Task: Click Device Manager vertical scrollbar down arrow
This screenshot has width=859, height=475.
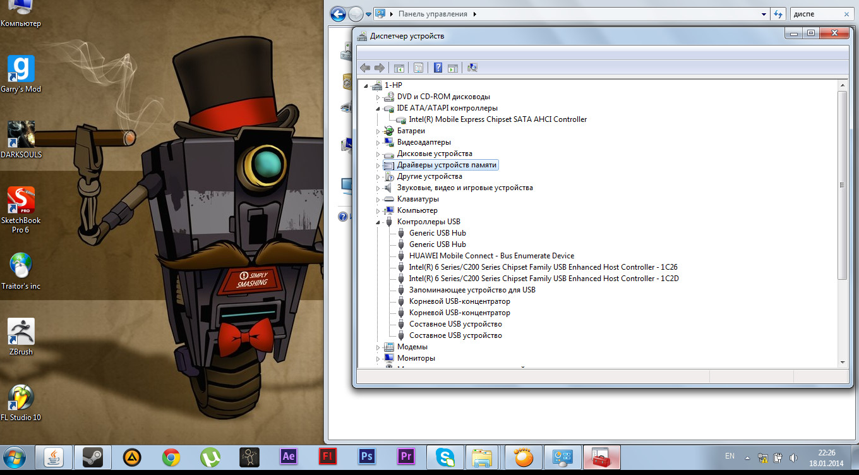Action: 842,362
